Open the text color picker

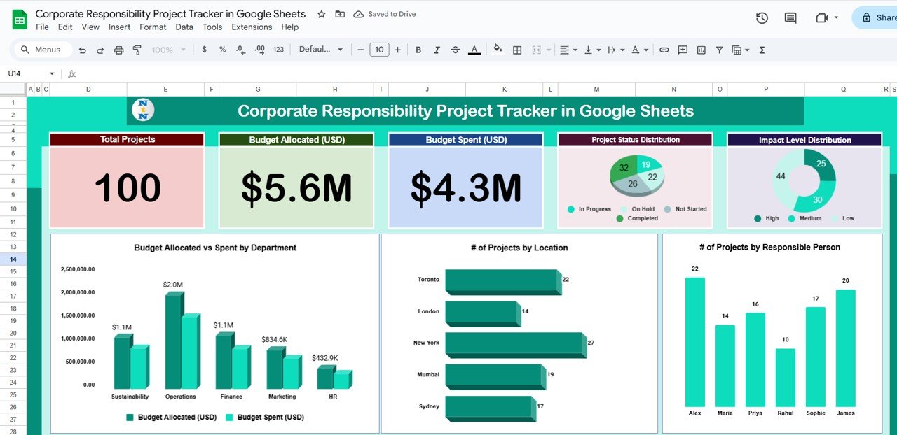click(474, 50)
